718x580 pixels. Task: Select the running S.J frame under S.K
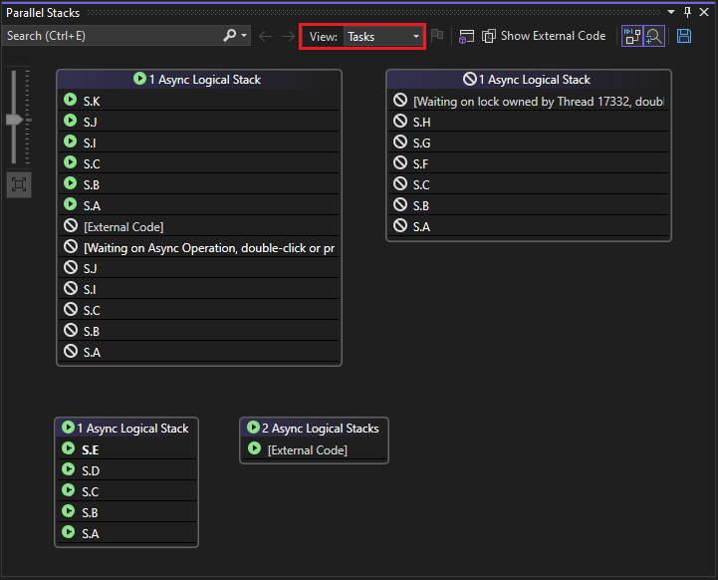click(199, 122)
